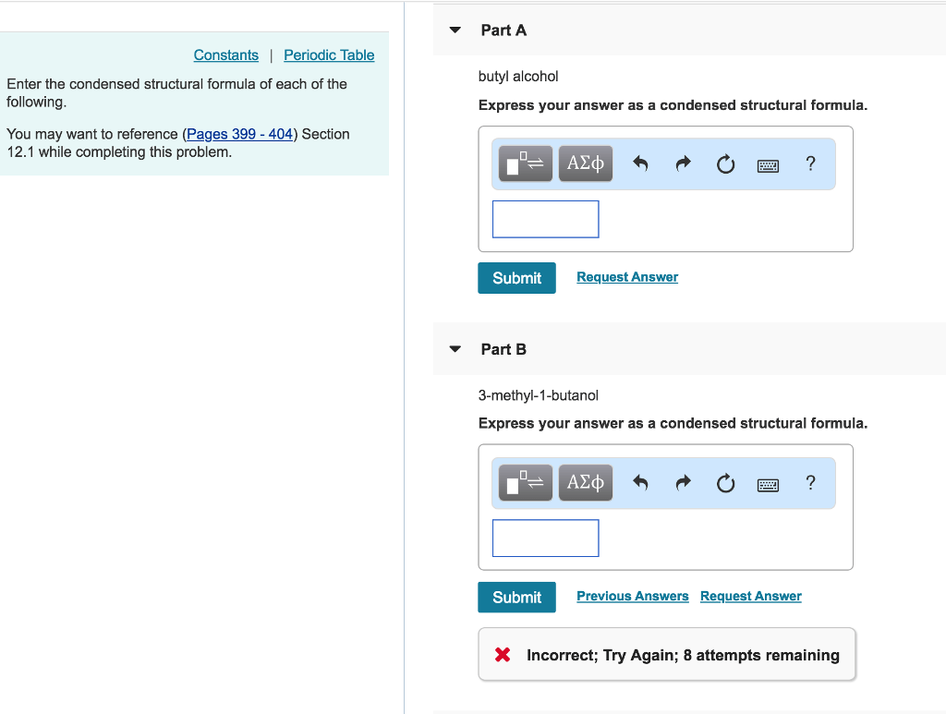Undo last edit in Part A
Viewport: 946px width, 714px height.
point(640,163)
